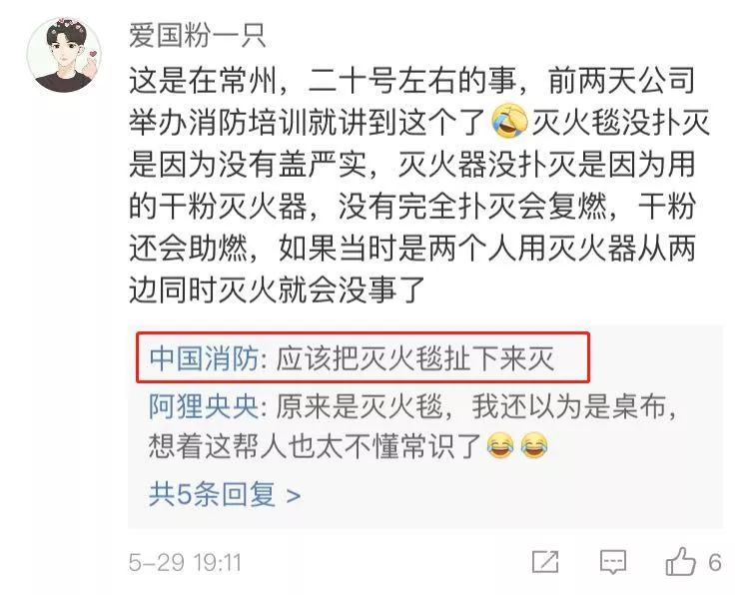Tap the like count number 6
The width and height of the screenshot is (749, 595).
coord(715,562)
